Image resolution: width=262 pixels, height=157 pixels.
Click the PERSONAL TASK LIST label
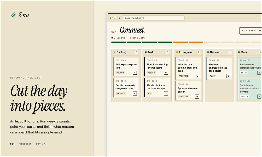[x=26, y=78]
